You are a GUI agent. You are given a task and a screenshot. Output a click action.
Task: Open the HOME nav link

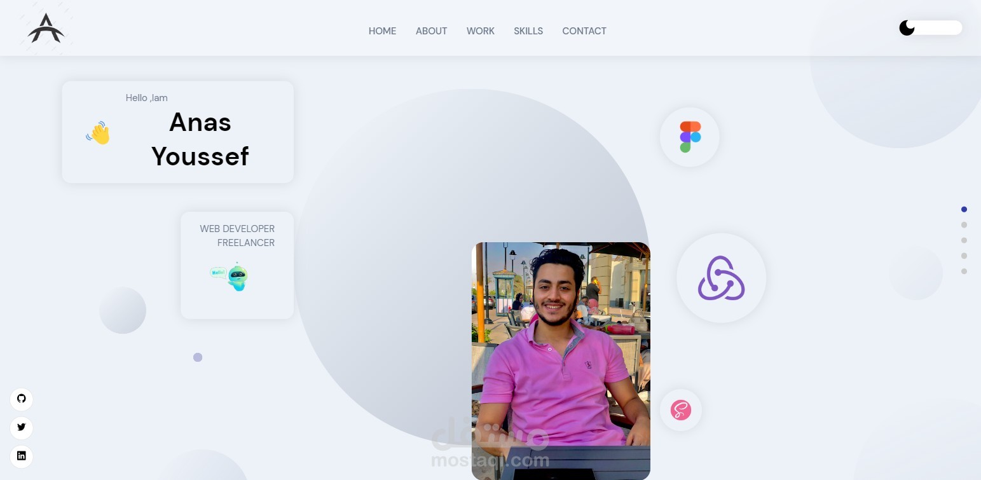(382, 31)
